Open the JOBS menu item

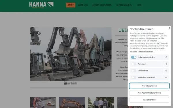click(139, 5)
